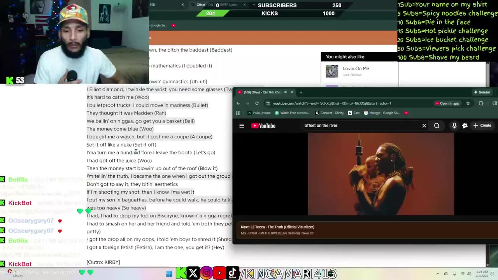
Task: Open the Wi-Fi network tray icon
Action: (x=463, y=274)
